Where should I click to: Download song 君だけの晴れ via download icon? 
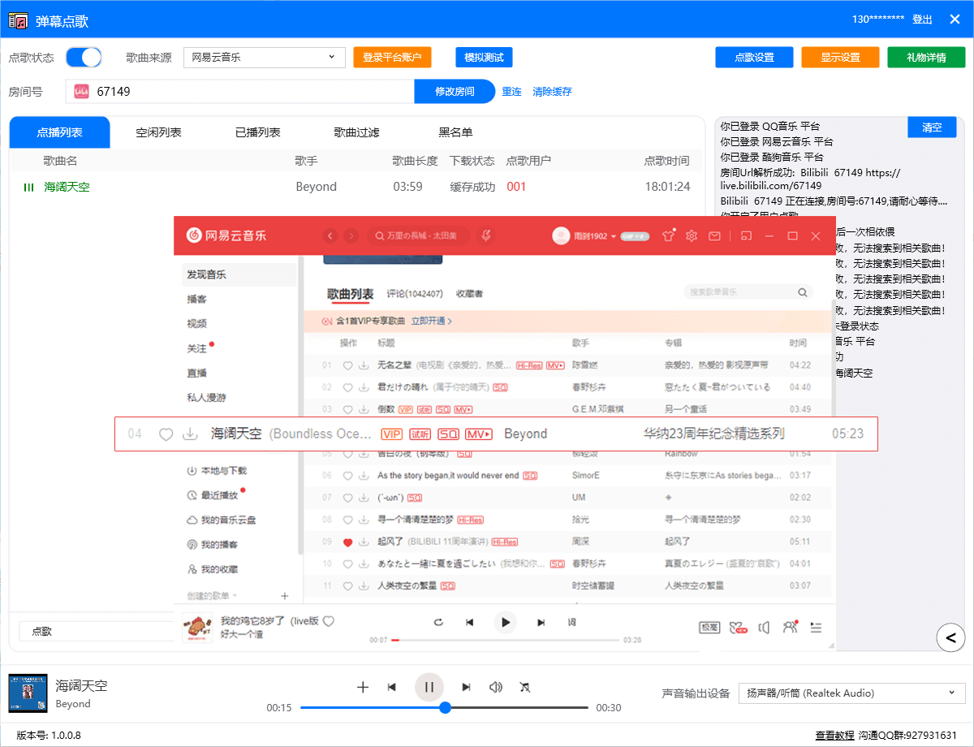tap(363, 387)
